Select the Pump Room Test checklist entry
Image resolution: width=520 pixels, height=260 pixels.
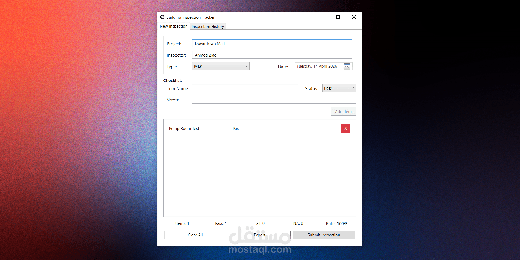point(184,128)
